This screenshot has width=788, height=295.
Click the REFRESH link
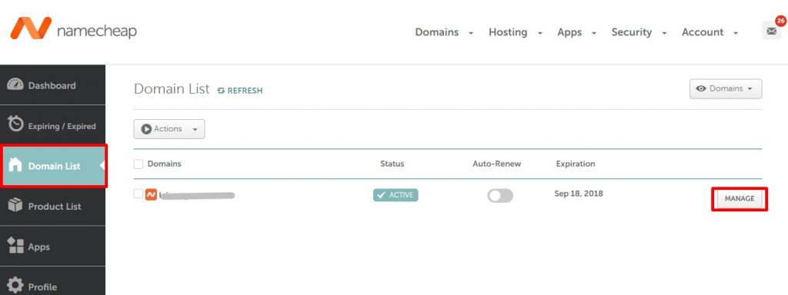click(x=240, y=91)
